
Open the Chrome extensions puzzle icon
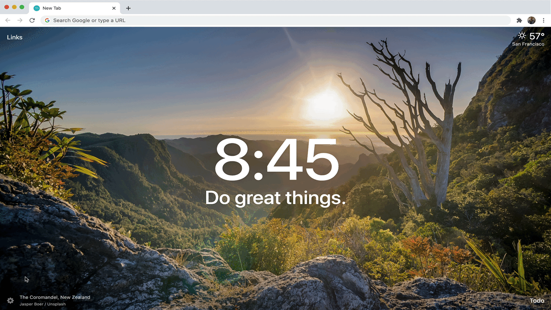(x=519, y=20)
